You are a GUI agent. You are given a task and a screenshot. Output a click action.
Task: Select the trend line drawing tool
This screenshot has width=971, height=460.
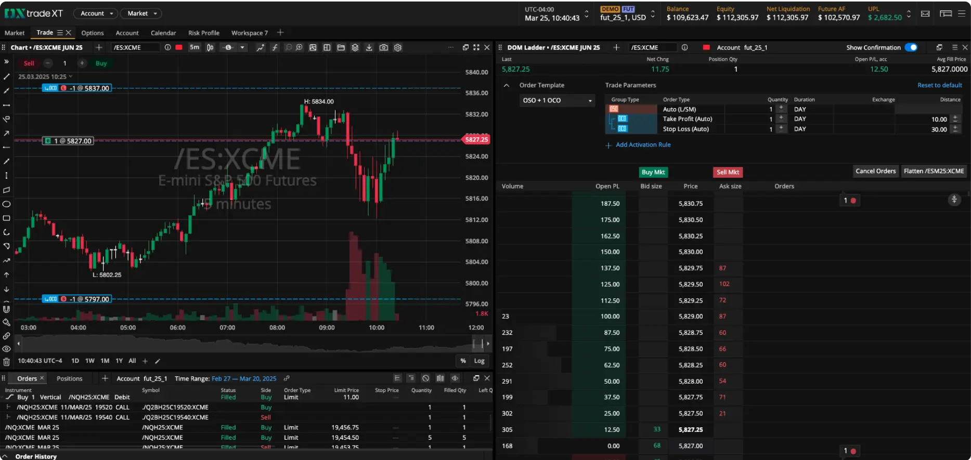[x=7, y=76]
